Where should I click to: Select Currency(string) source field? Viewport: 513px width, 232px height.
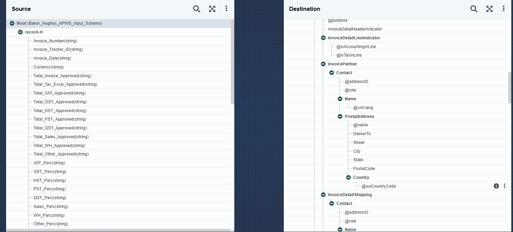[48, 67]
